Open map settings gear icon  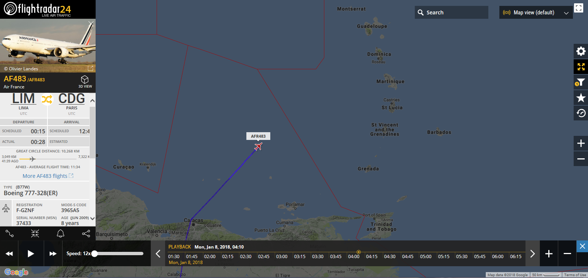pyautogui.click(x=581, y=51)
